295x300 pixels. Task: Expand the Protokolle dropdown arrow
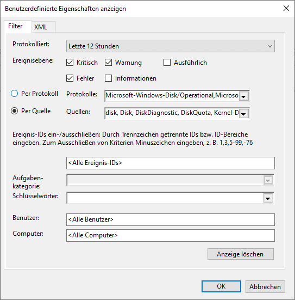coord(243,96)
